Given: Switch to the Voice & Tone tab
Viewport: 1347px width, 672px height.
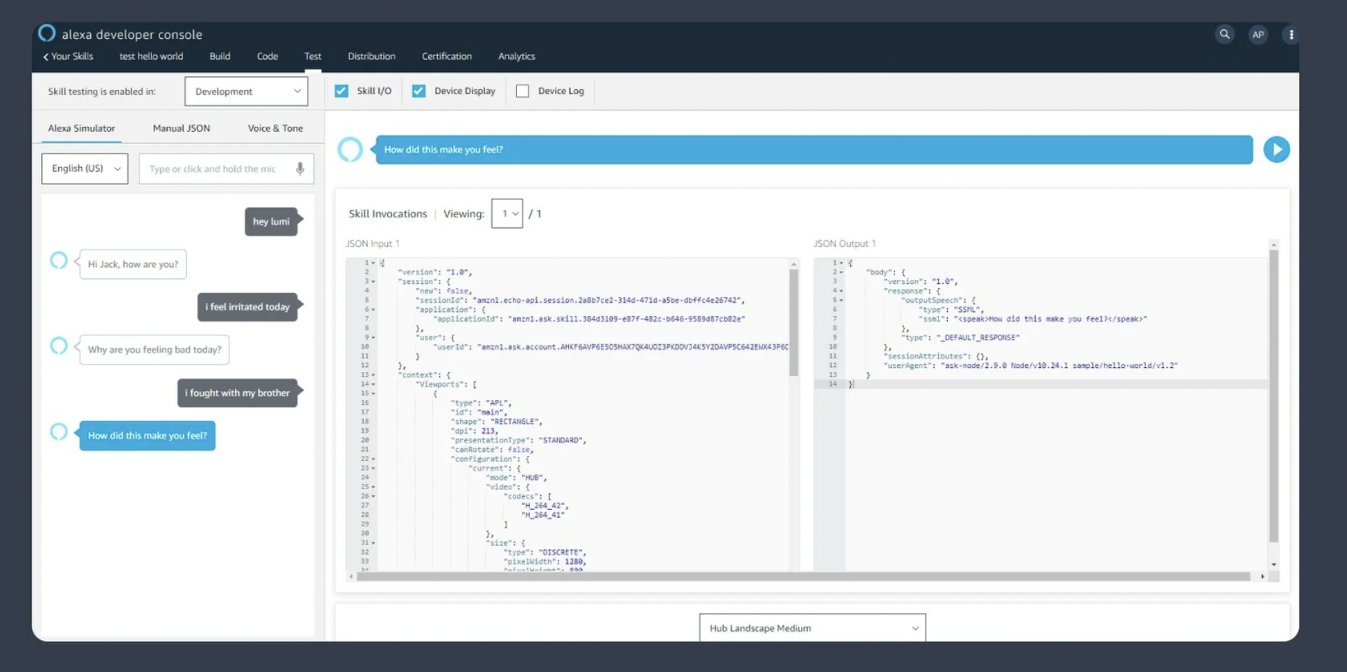Looking at the screenshot, I should [275, 128].
